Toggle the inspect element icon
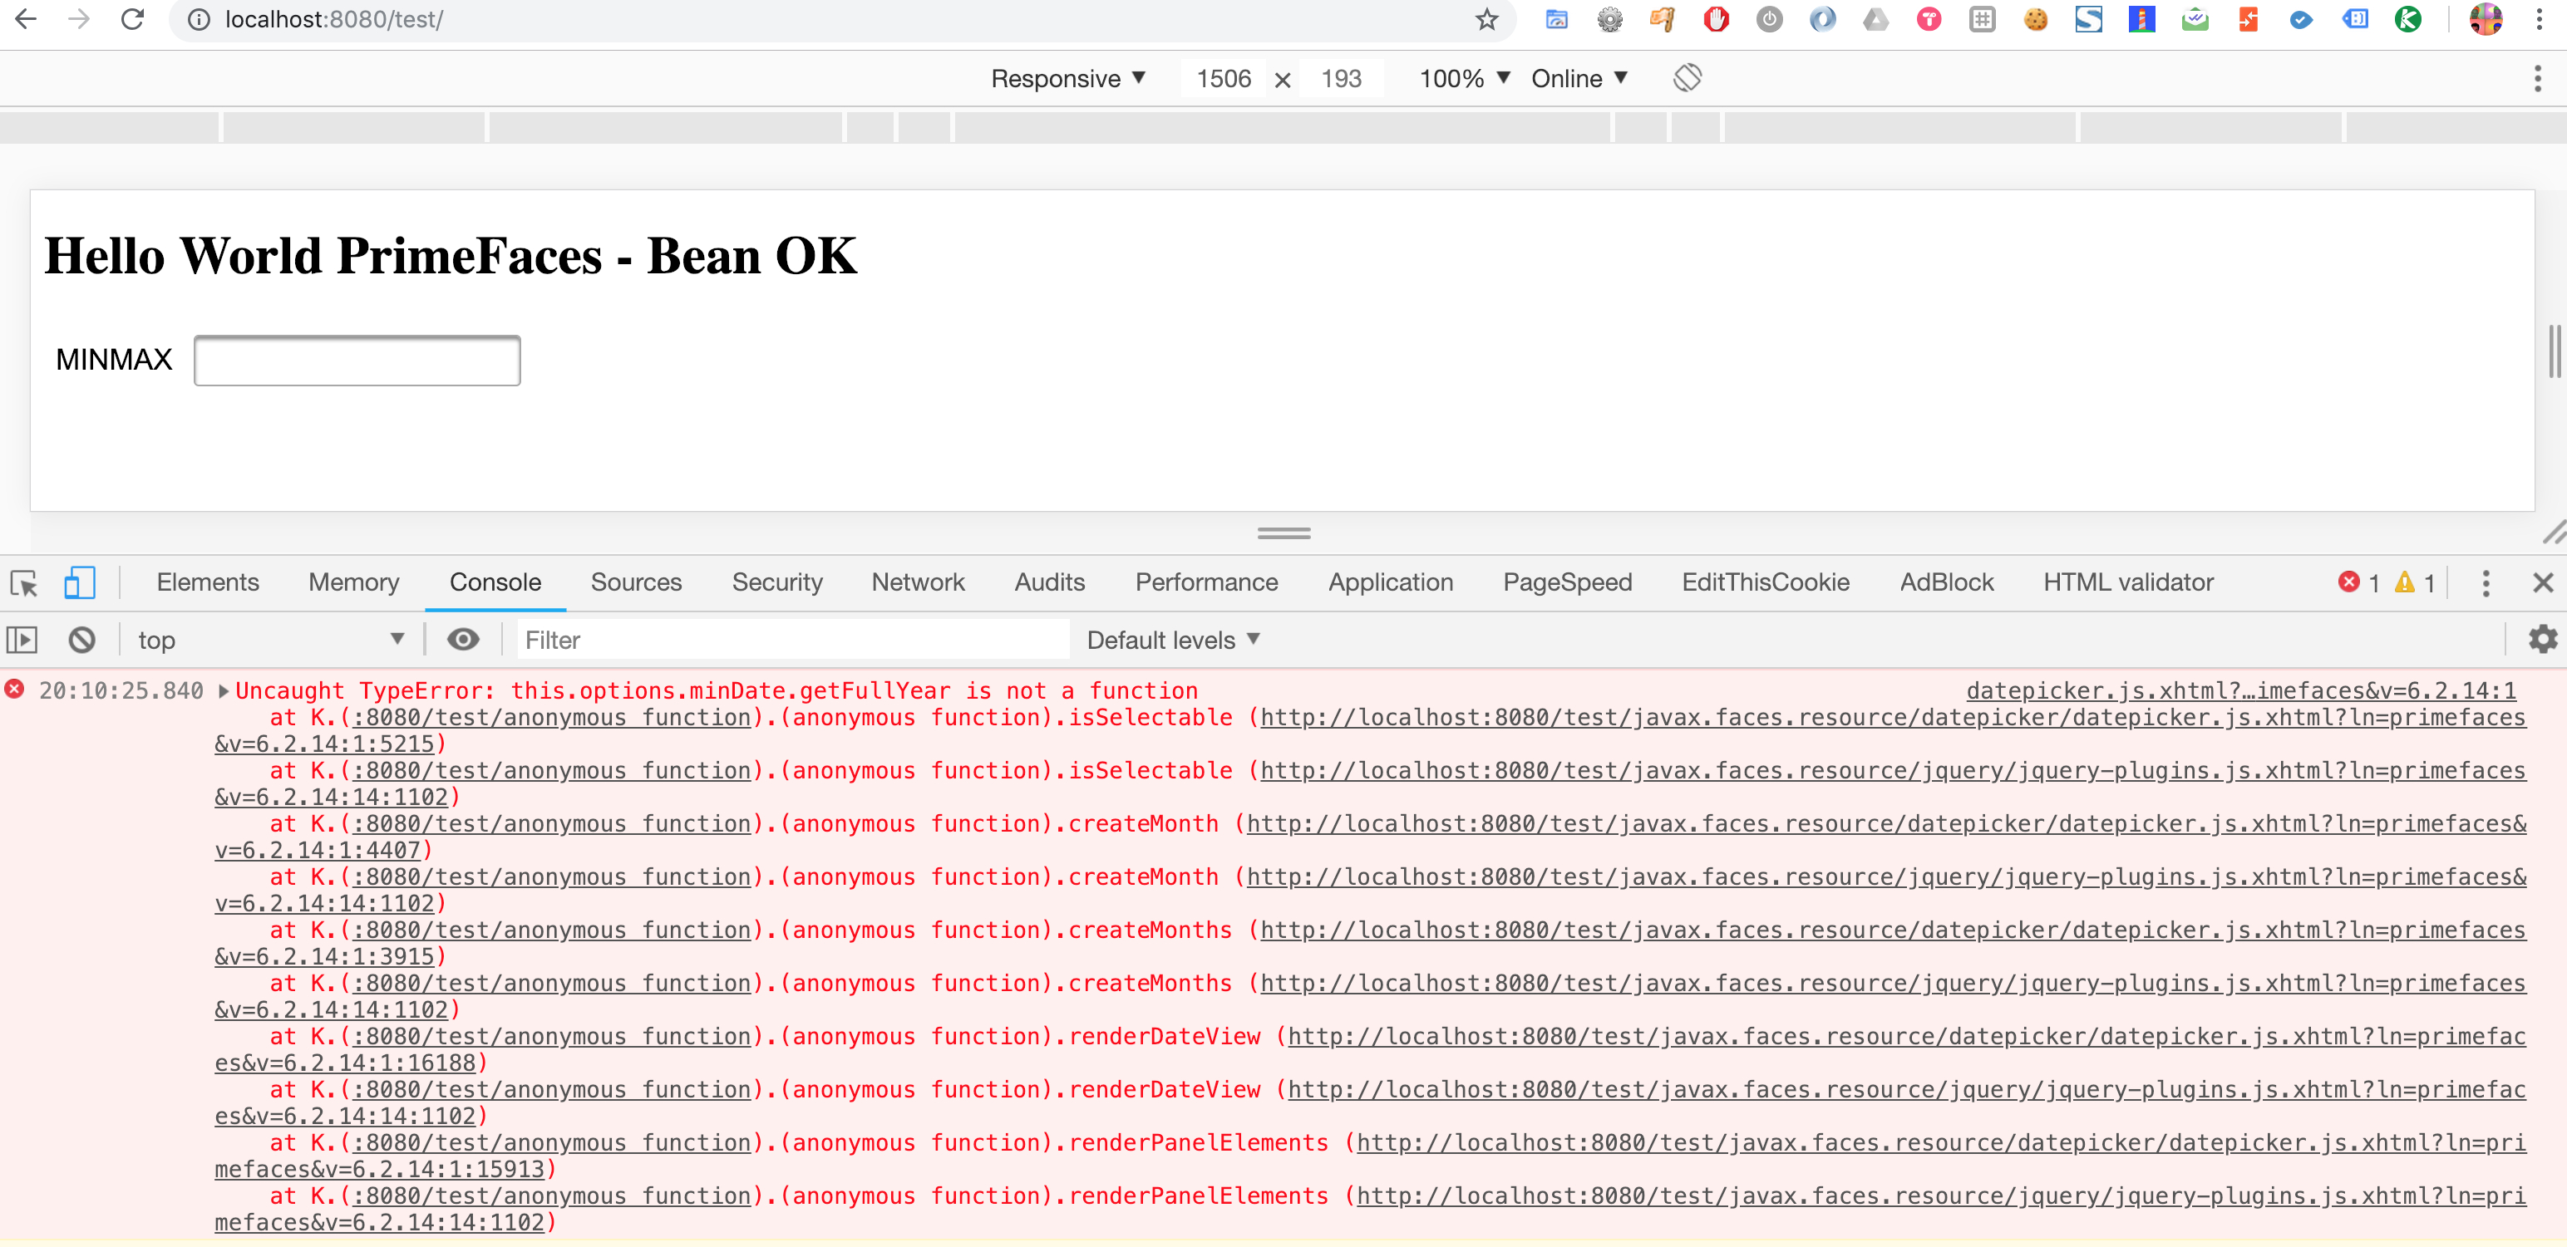2567x1247 pixels. (25, 582)
